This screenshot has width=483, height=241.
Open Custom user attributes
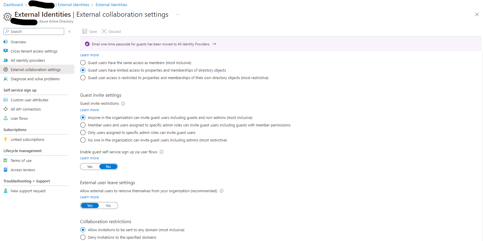tap(29, 100)
